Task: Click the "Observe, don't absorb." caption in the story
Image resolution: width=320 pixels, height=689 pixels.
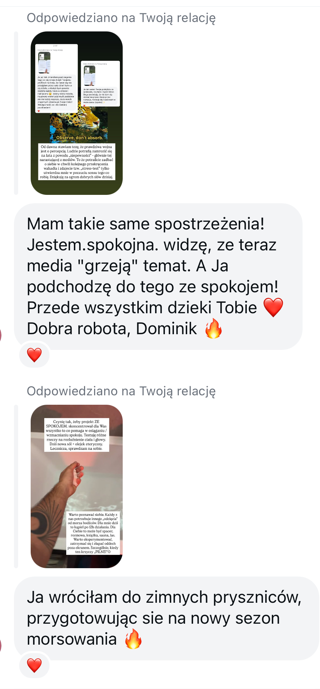Action: [79, 138]
